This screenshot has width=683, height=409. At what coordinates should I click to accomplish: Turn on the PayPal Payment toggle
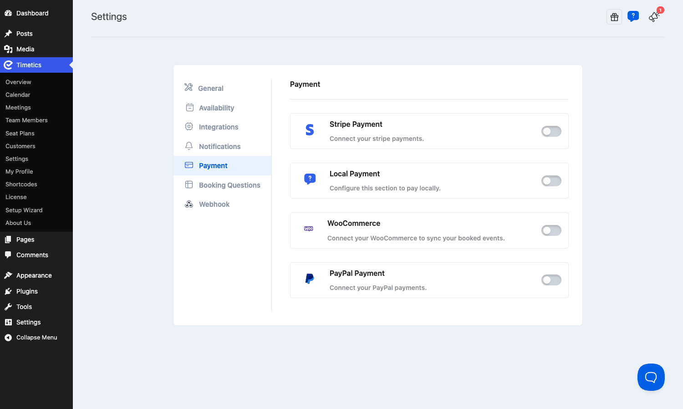point(551,280)
